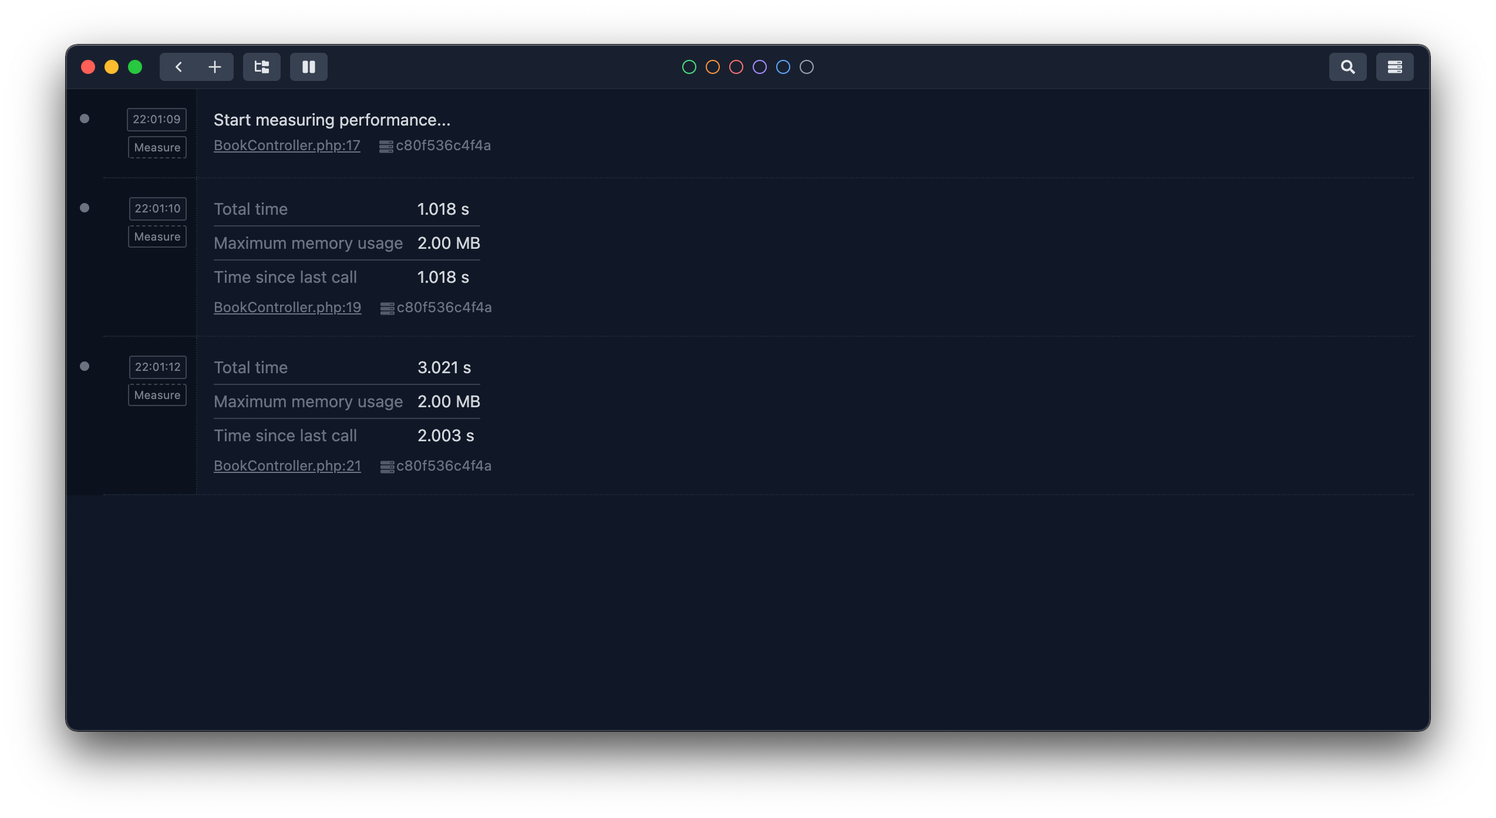1496x818 pixels.
Task: Toggle the blue color filter circle
Action: (783, 67)
